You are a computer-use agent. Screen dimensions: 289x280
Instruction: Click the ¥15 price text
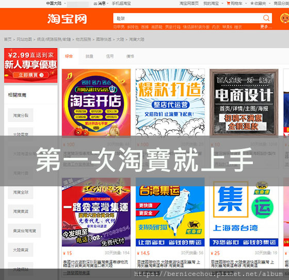click(68, 253)
